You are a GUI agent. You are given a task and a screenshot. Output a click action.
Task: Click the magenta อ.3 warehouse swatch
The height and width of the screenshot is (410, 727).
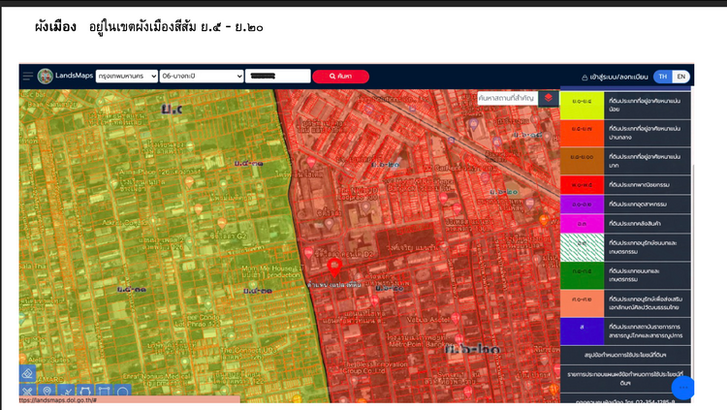click(582, 224)
